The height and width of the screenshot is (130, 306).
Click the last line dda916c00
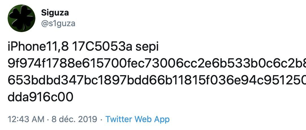coord(41,97)
